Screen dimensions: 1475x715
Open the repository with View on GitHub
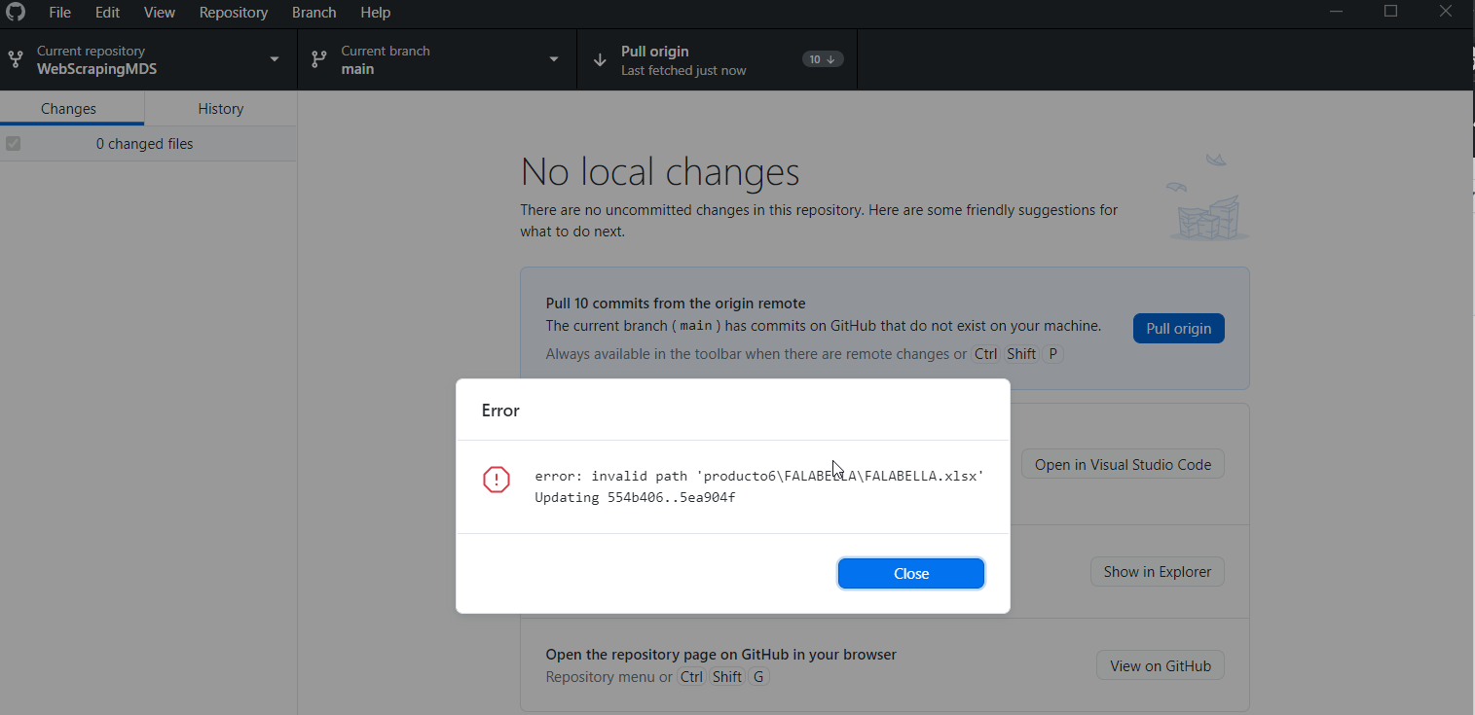[1160, 664]
